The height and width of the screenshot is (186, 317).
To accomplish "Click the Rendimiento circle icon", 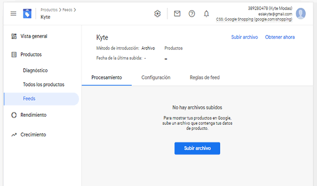I will tap(14, 115).
